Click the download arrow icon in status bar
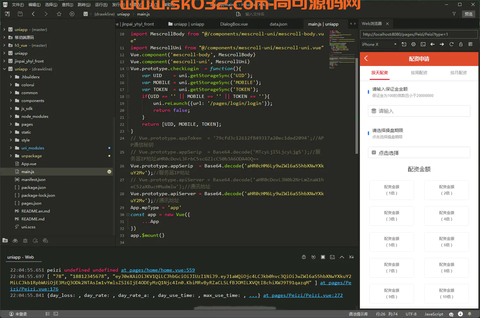480x318 pixels. [x=460, y=314]
